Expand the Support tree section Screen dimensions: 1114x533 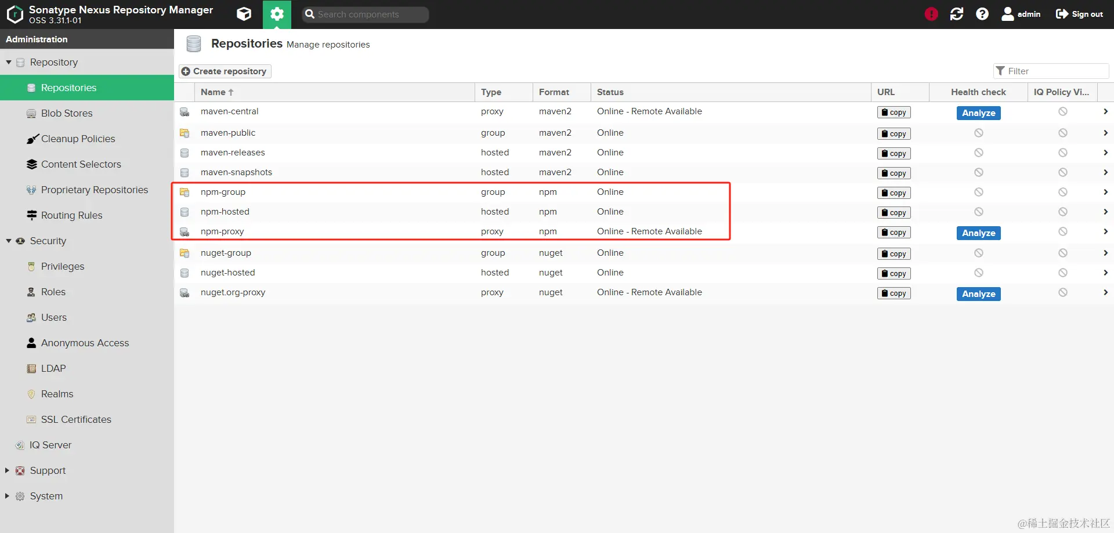point(7,470)
